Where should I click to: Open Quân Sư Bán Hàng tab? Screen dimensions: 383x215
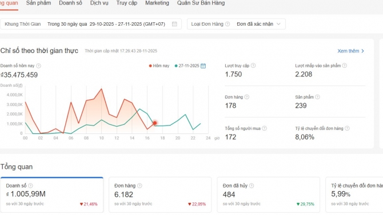201,3
